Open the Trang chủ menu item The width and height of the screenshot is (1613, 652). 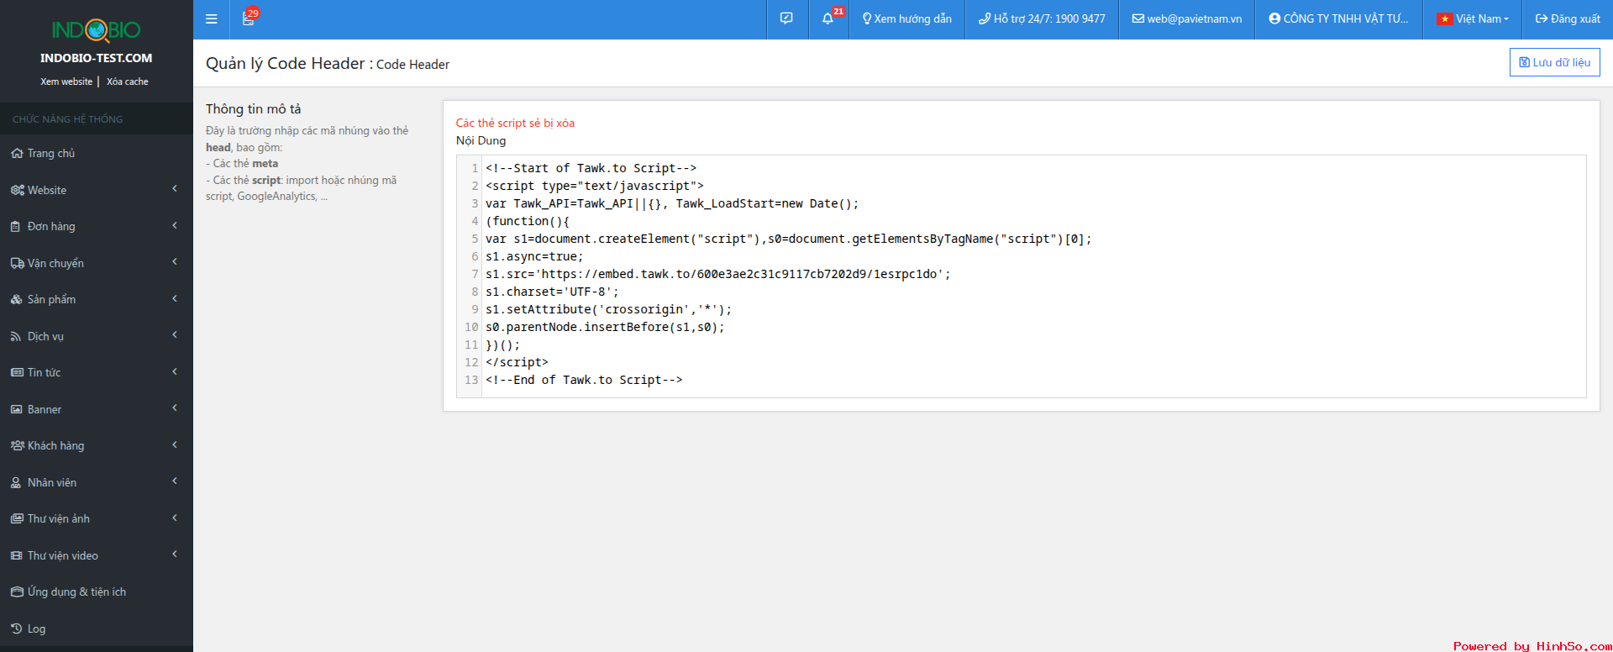pos(97,154)
